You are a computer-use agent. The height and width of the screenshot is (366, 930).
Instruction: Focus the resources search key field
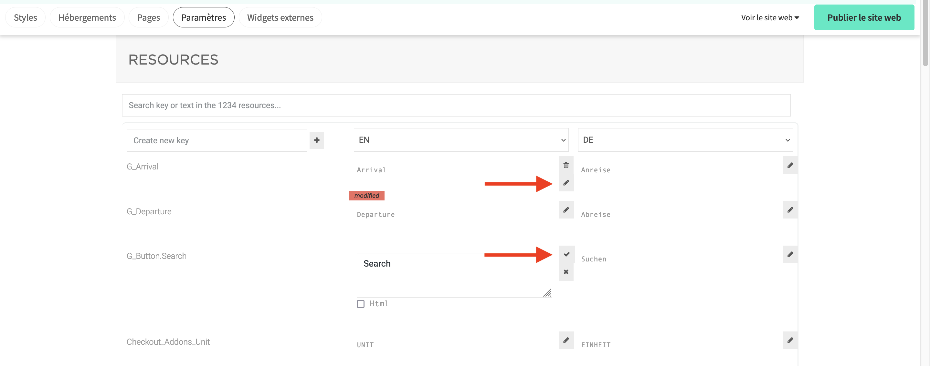tap(456, 105)
